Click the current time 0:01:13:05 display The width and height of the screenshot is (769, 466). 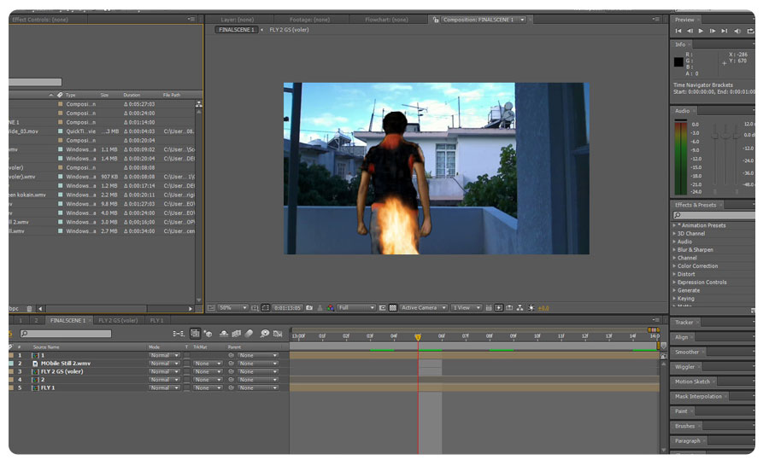pos(285,307)
